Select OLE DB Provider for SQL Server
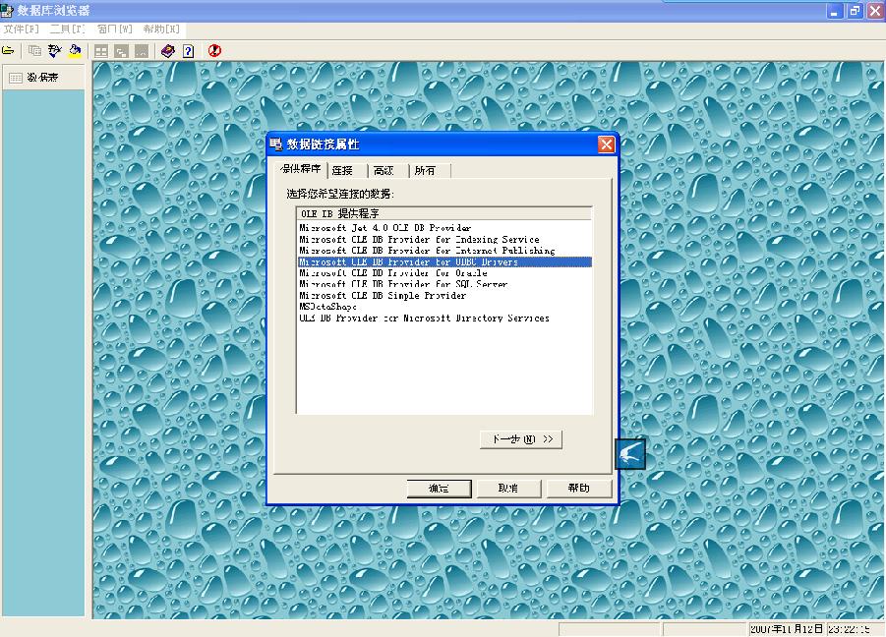 tap(403, 284)
